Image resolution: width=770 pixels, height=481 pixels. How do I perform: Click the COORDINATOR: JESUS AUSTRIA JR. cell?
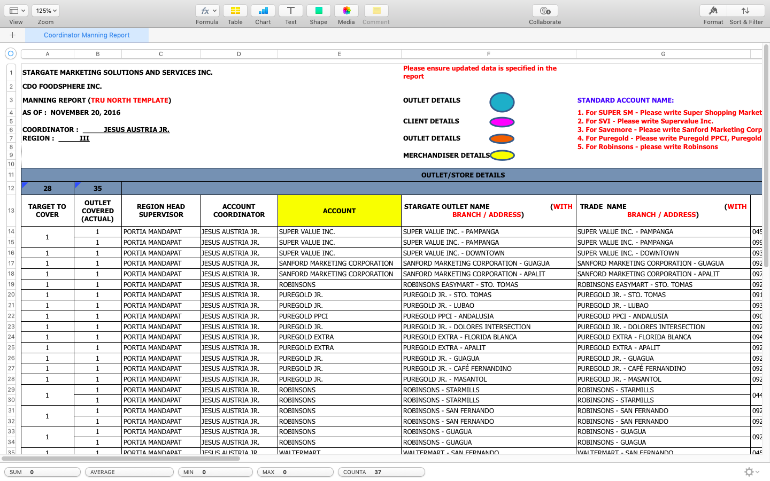click(96, 130)
